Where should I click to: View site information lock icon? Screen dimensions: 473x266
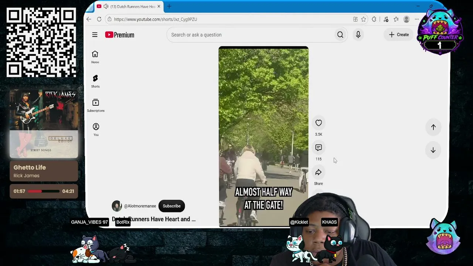click(x=109, y=19)
